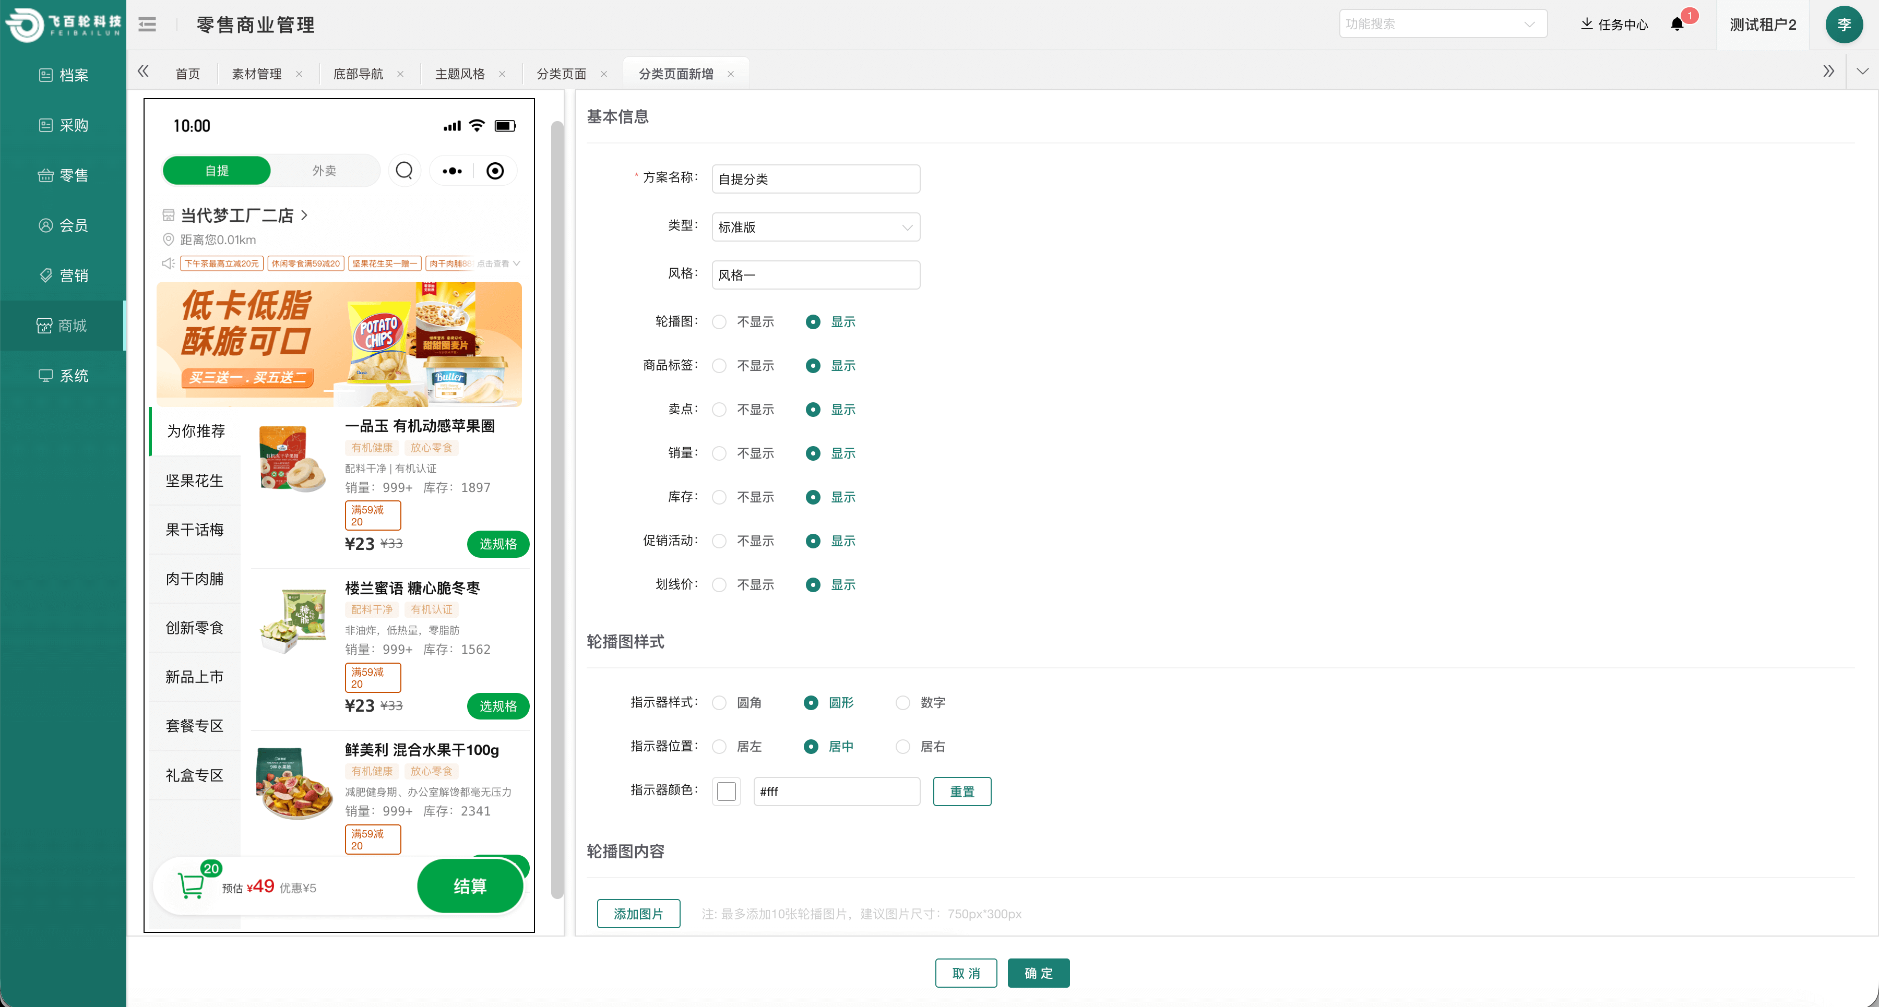Click the 确定 confirm button

1039,973
